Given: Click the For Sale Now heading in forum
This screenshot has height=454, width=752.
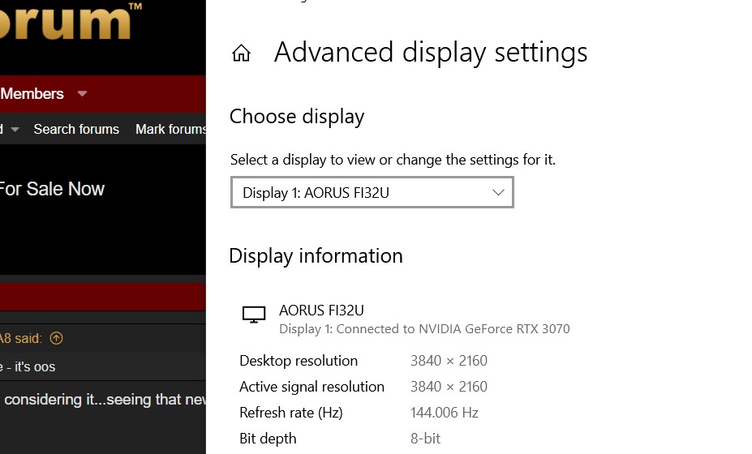Looking at the screenshot, I should [x=52, y=189].
